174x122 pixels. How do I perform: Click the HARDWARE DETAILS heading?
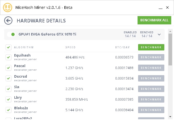41,21
